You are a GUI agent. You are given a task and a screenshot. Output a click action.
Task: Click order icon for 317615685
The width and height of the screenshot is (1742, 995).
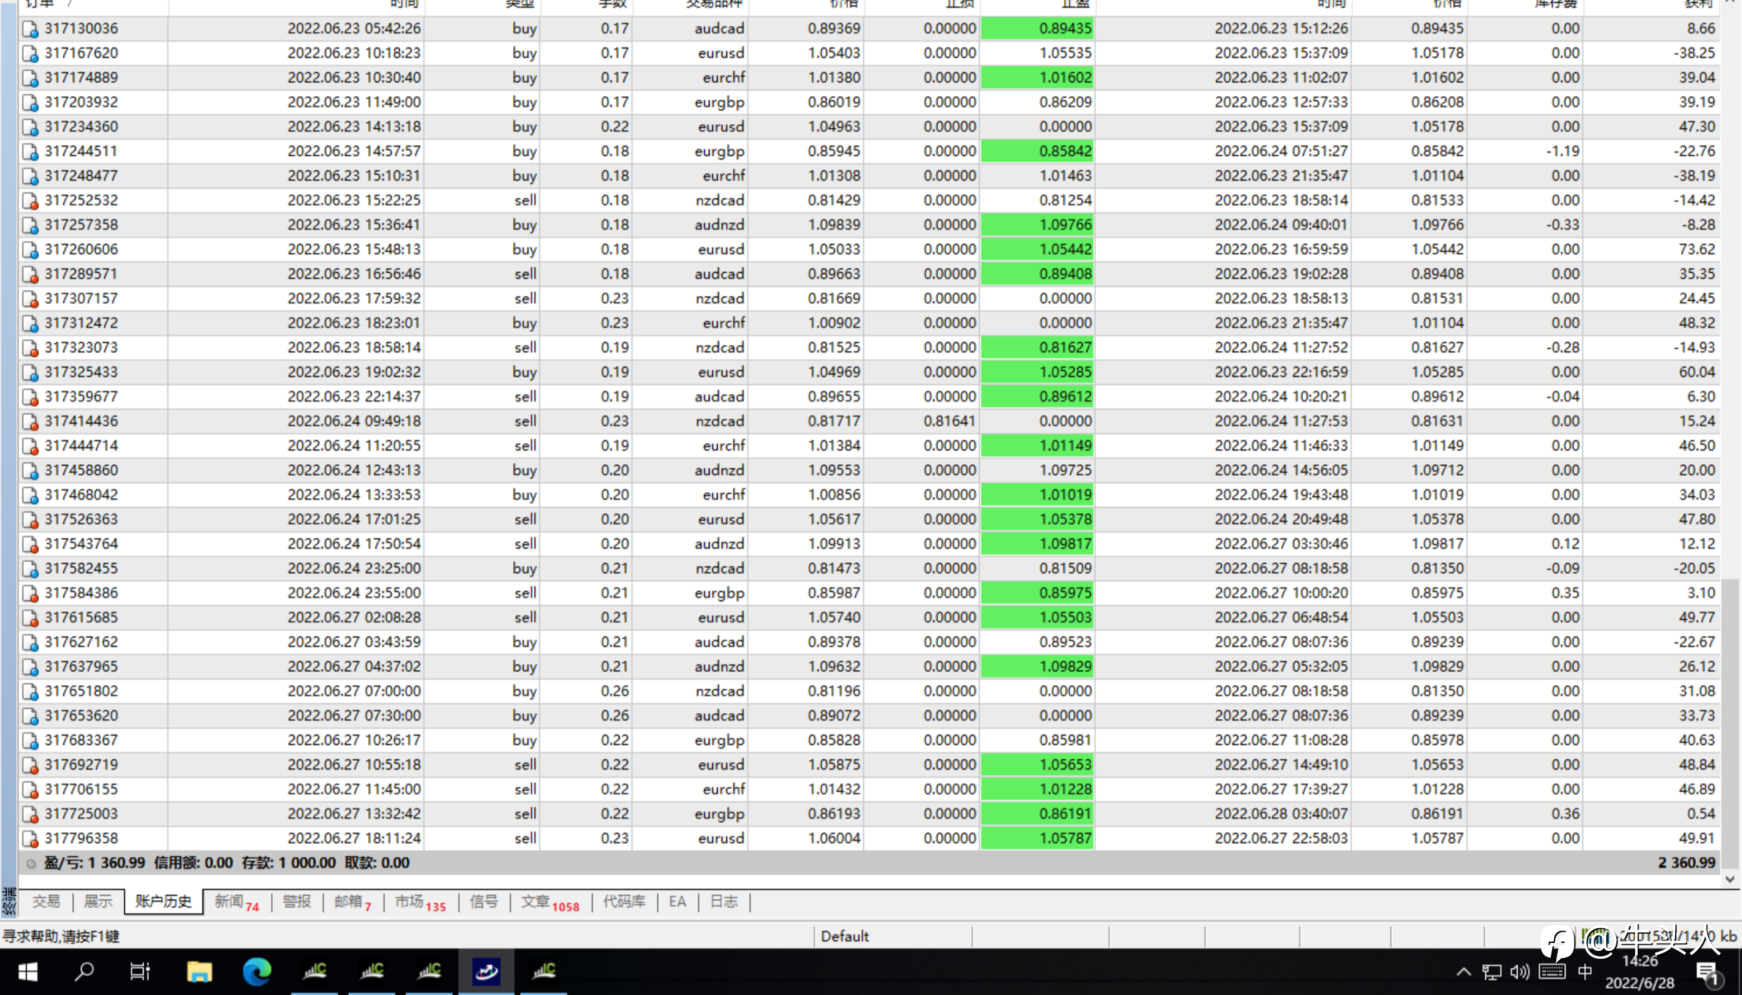(x=30, y=618)
